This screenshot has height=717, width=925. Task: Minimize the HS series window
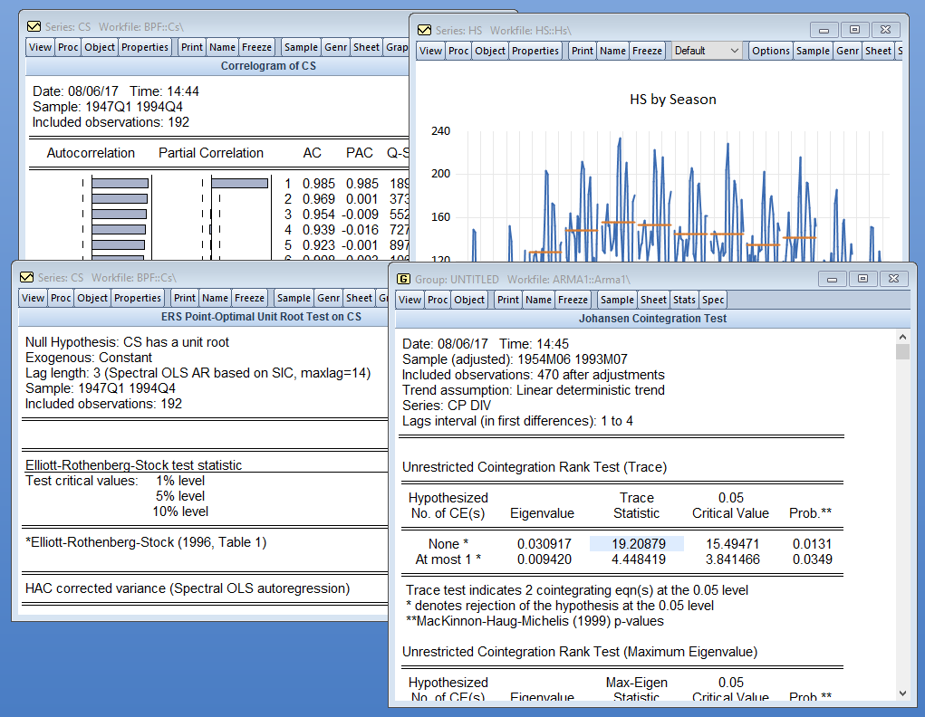823,30
